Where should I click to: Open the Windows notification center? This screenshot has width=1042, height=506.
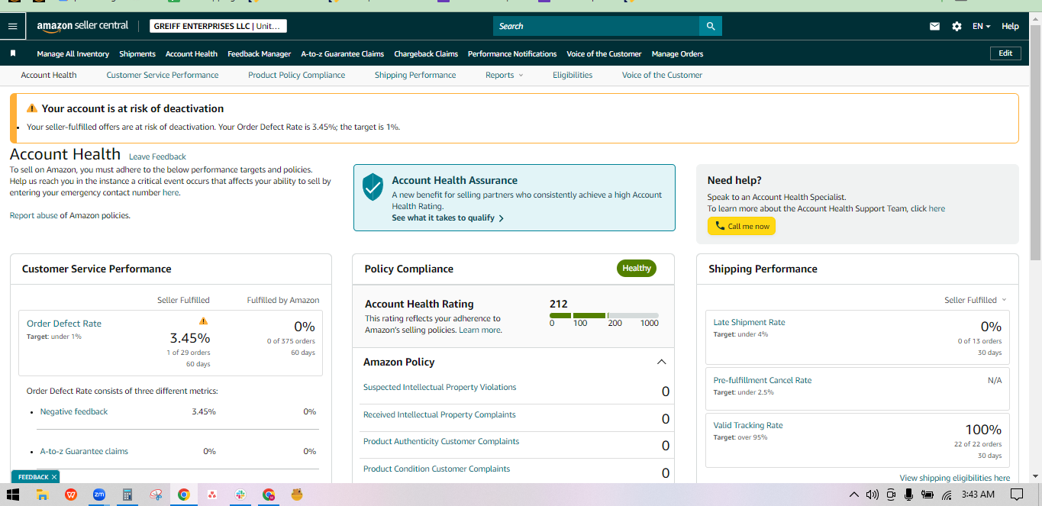tap(1016, 495)
